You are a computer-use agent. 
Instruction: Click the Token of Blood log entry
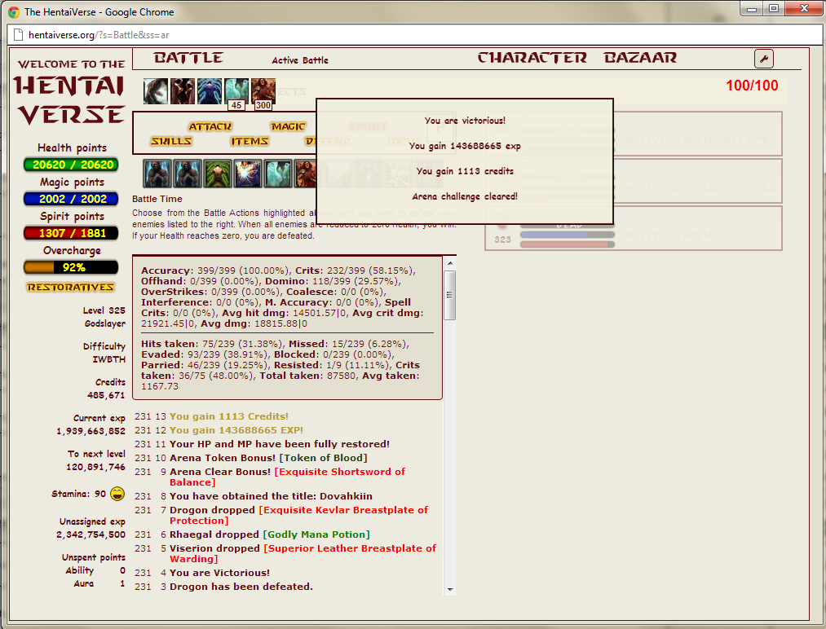(x=324, y=458)
